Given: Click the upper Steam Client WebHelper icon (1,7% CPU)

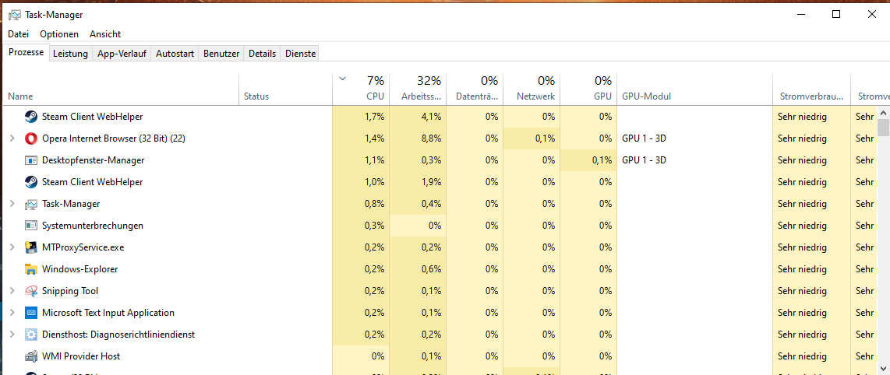Looking at the screenshot, I should click(31, 117).
